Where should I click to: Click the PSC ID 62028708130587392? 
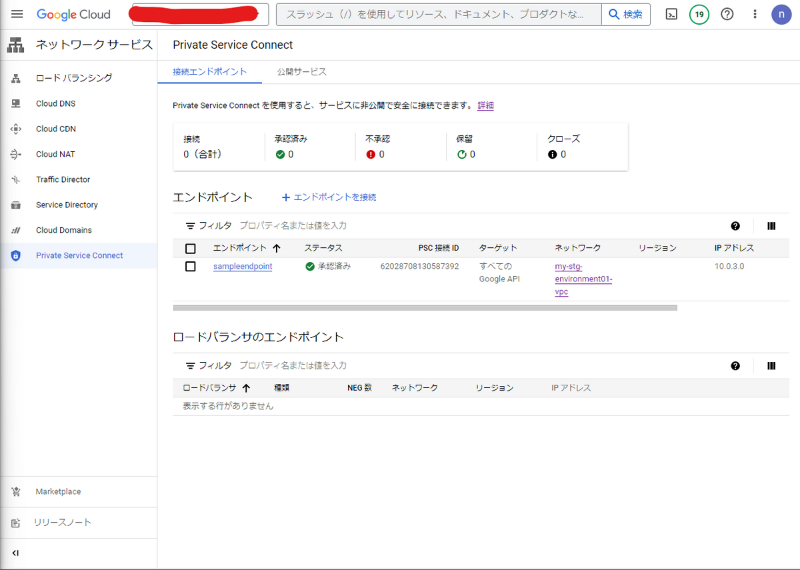click(x=419, y=266)
